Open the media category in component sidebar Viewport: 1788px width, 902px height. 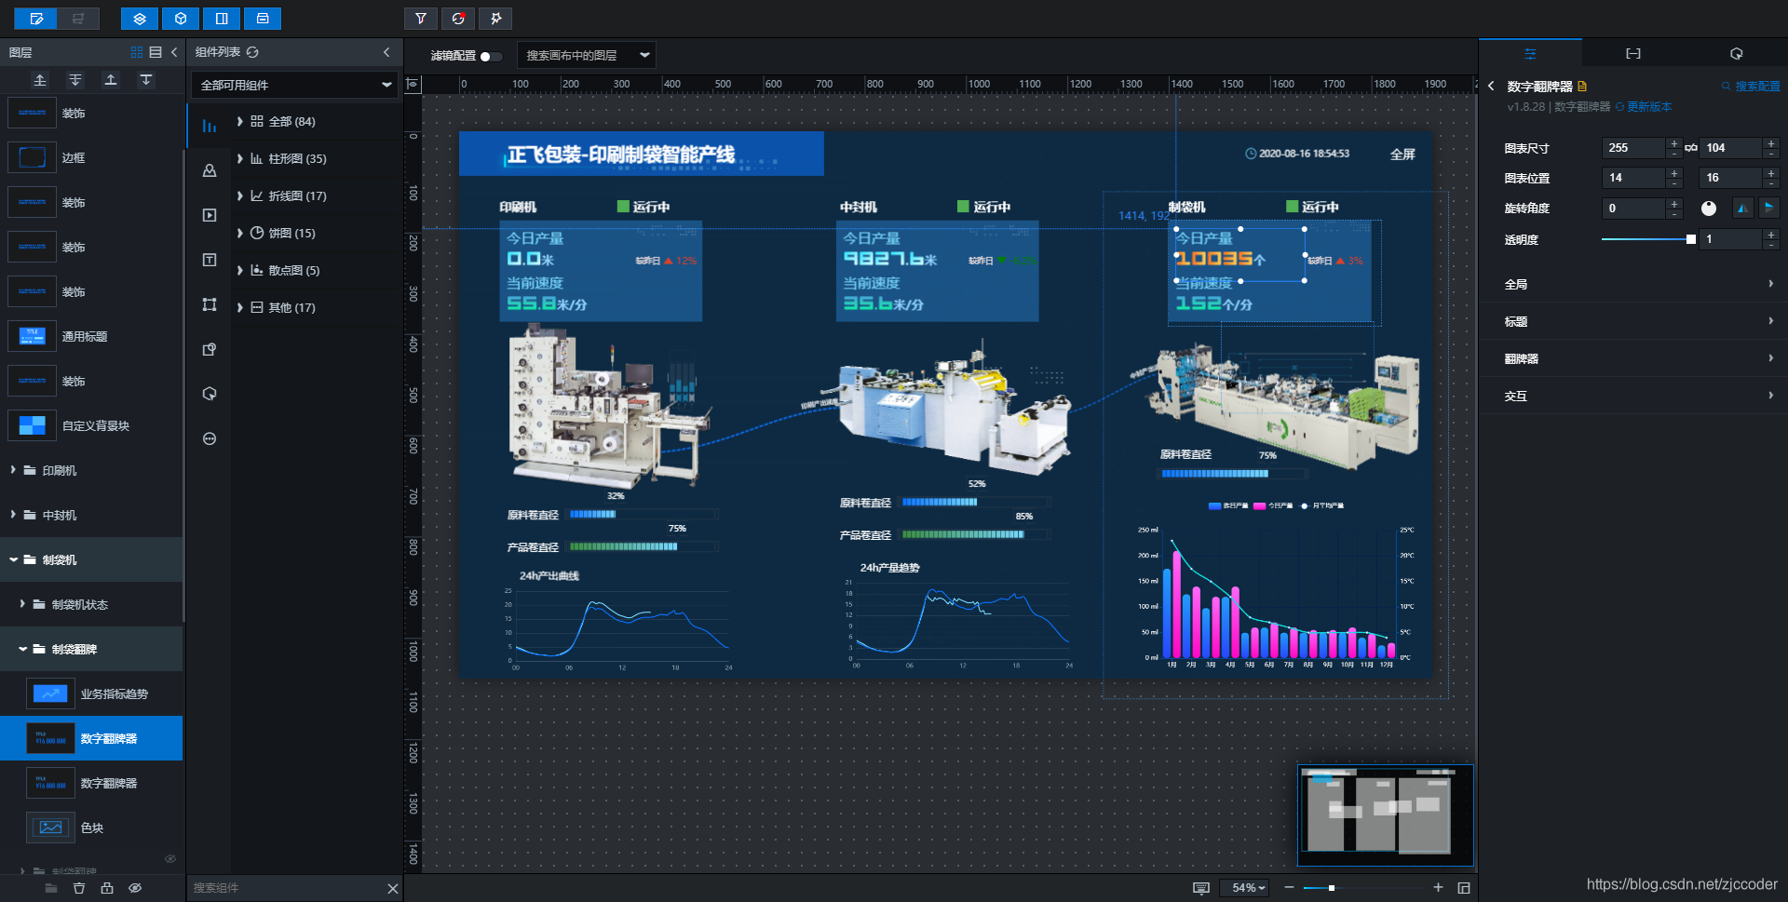tap(210, 215)
